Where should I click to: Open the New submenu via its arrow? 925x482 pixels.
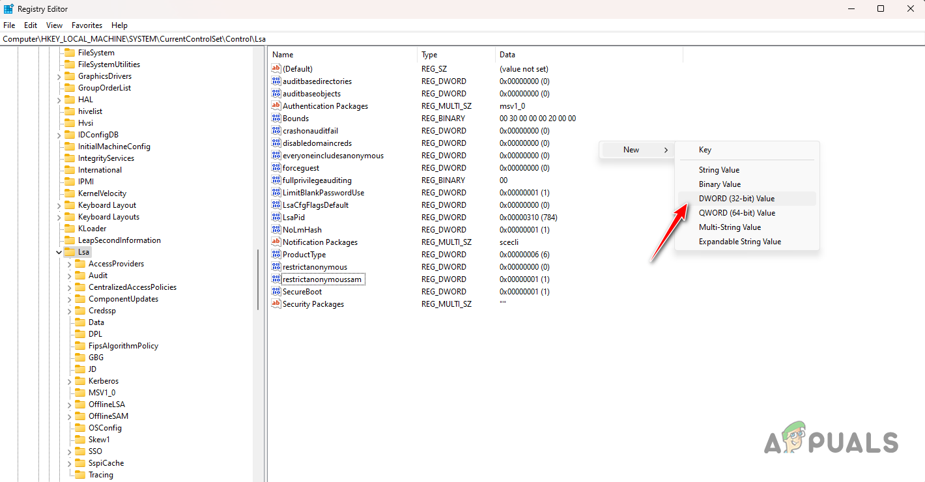pyautogui.click(x=666, y=149)
